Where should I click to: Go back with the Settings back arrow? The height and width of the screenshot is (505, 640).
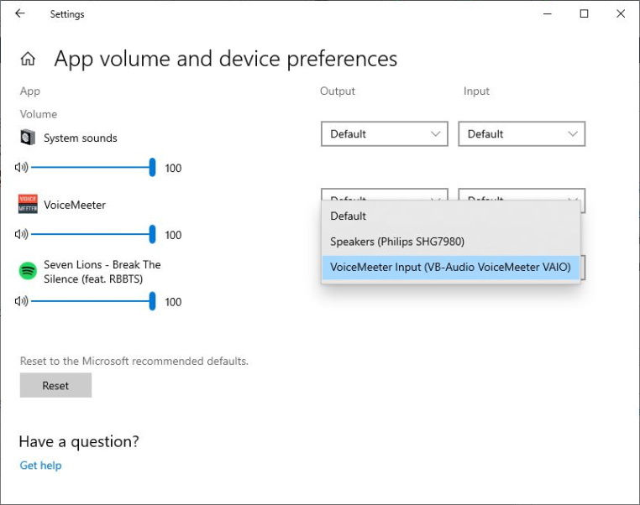19,13
